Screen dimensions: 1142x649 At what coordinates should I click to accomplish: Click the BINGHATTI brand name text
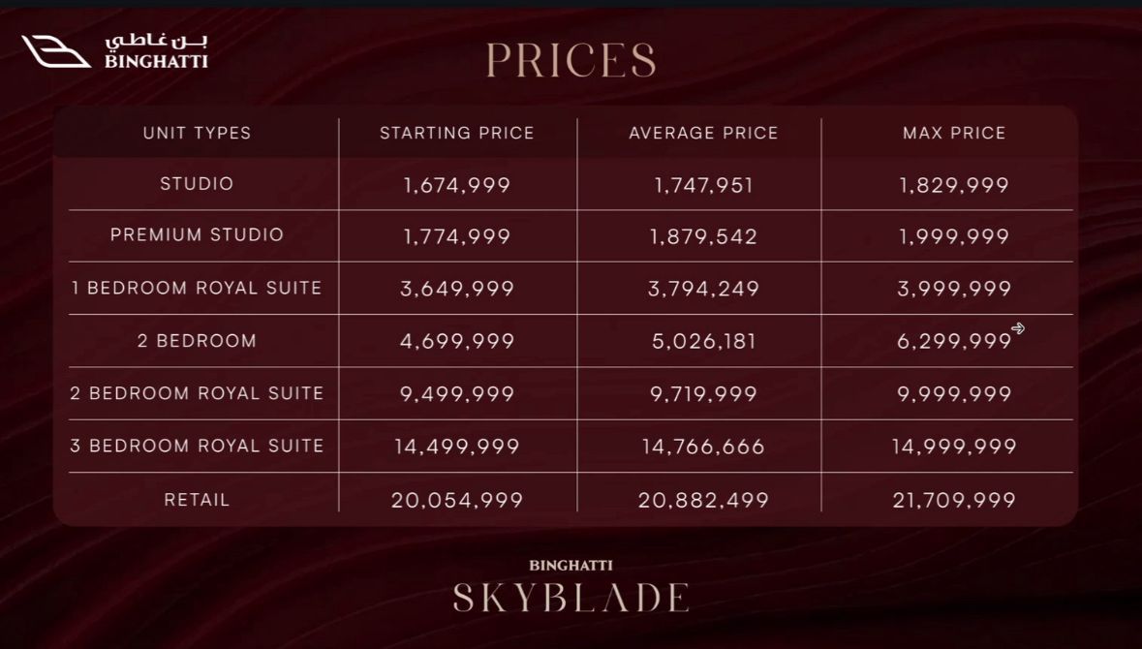(x=156, y=61)
